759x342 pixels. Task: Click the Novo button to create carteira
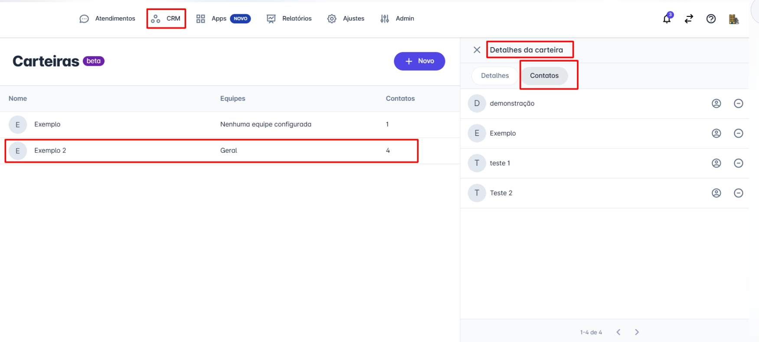419,61
